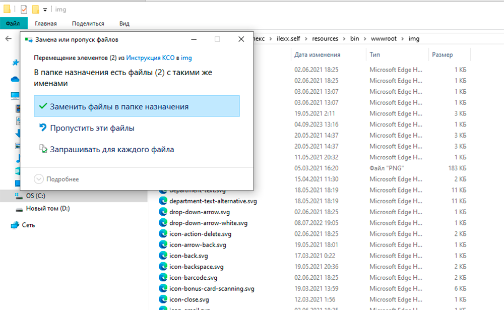Select the This PC monitor icon in navigation pane
The width and height of the screenshot is (504, 310).
[x=15, y=95]
